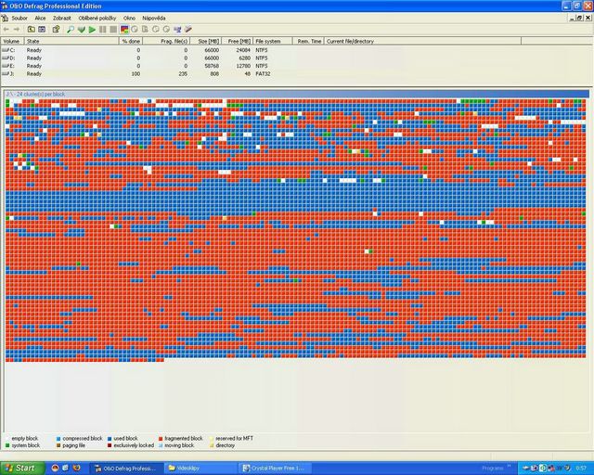This screenshot has height=475, width=594.
Task: Click the rightmost pen-like toolbar icon
Action: 187,30
